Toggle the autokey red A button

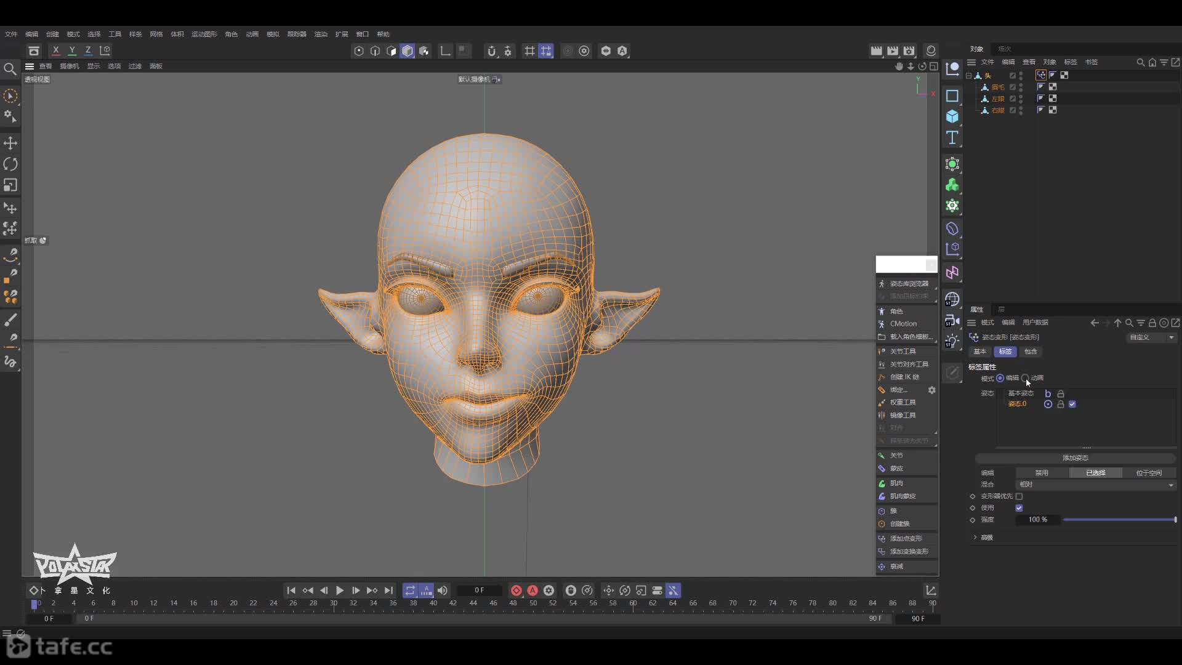(x=533, y=590)
